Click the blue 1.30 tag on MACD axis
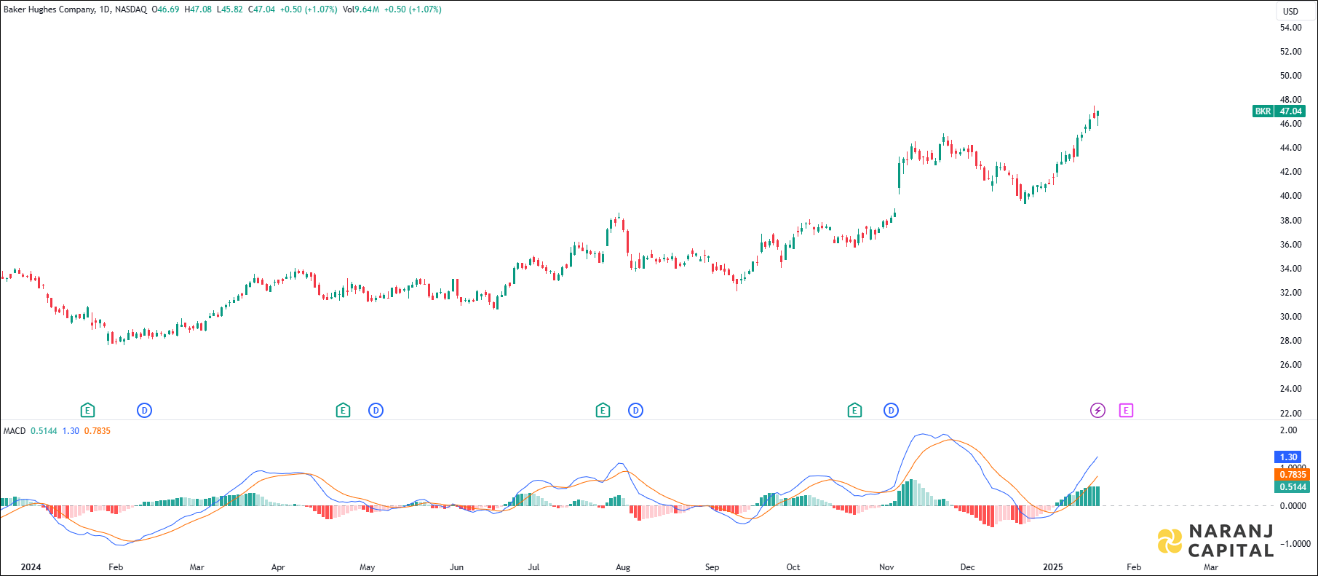 tap(1288, 457)
